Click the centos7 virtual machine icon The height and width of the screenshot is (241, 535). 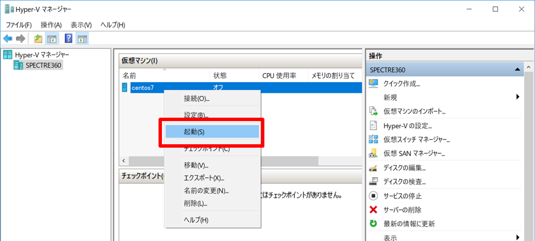[x=125, y=88]
